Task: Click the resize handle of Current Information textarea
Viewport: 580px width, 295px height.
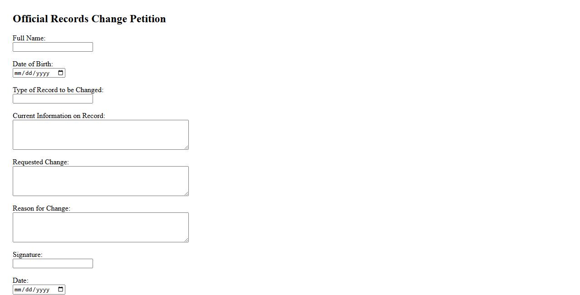Action: pos(186,147)
